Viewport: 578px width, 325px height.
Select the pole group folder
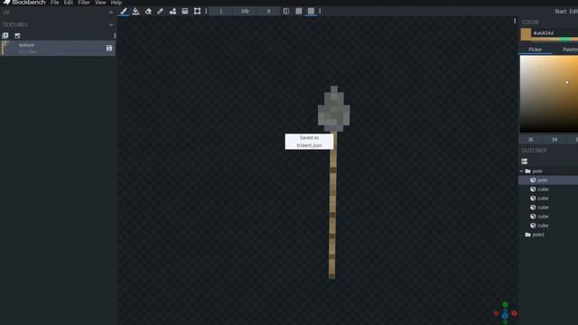[536, 171]
